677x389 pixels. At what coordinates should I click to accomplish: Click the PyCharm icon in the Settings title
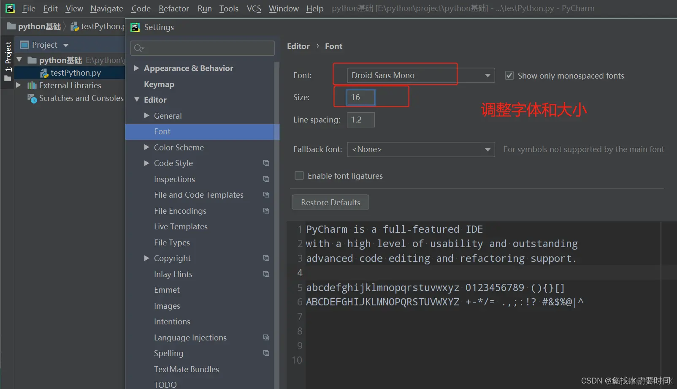click(x=135, y=27)
